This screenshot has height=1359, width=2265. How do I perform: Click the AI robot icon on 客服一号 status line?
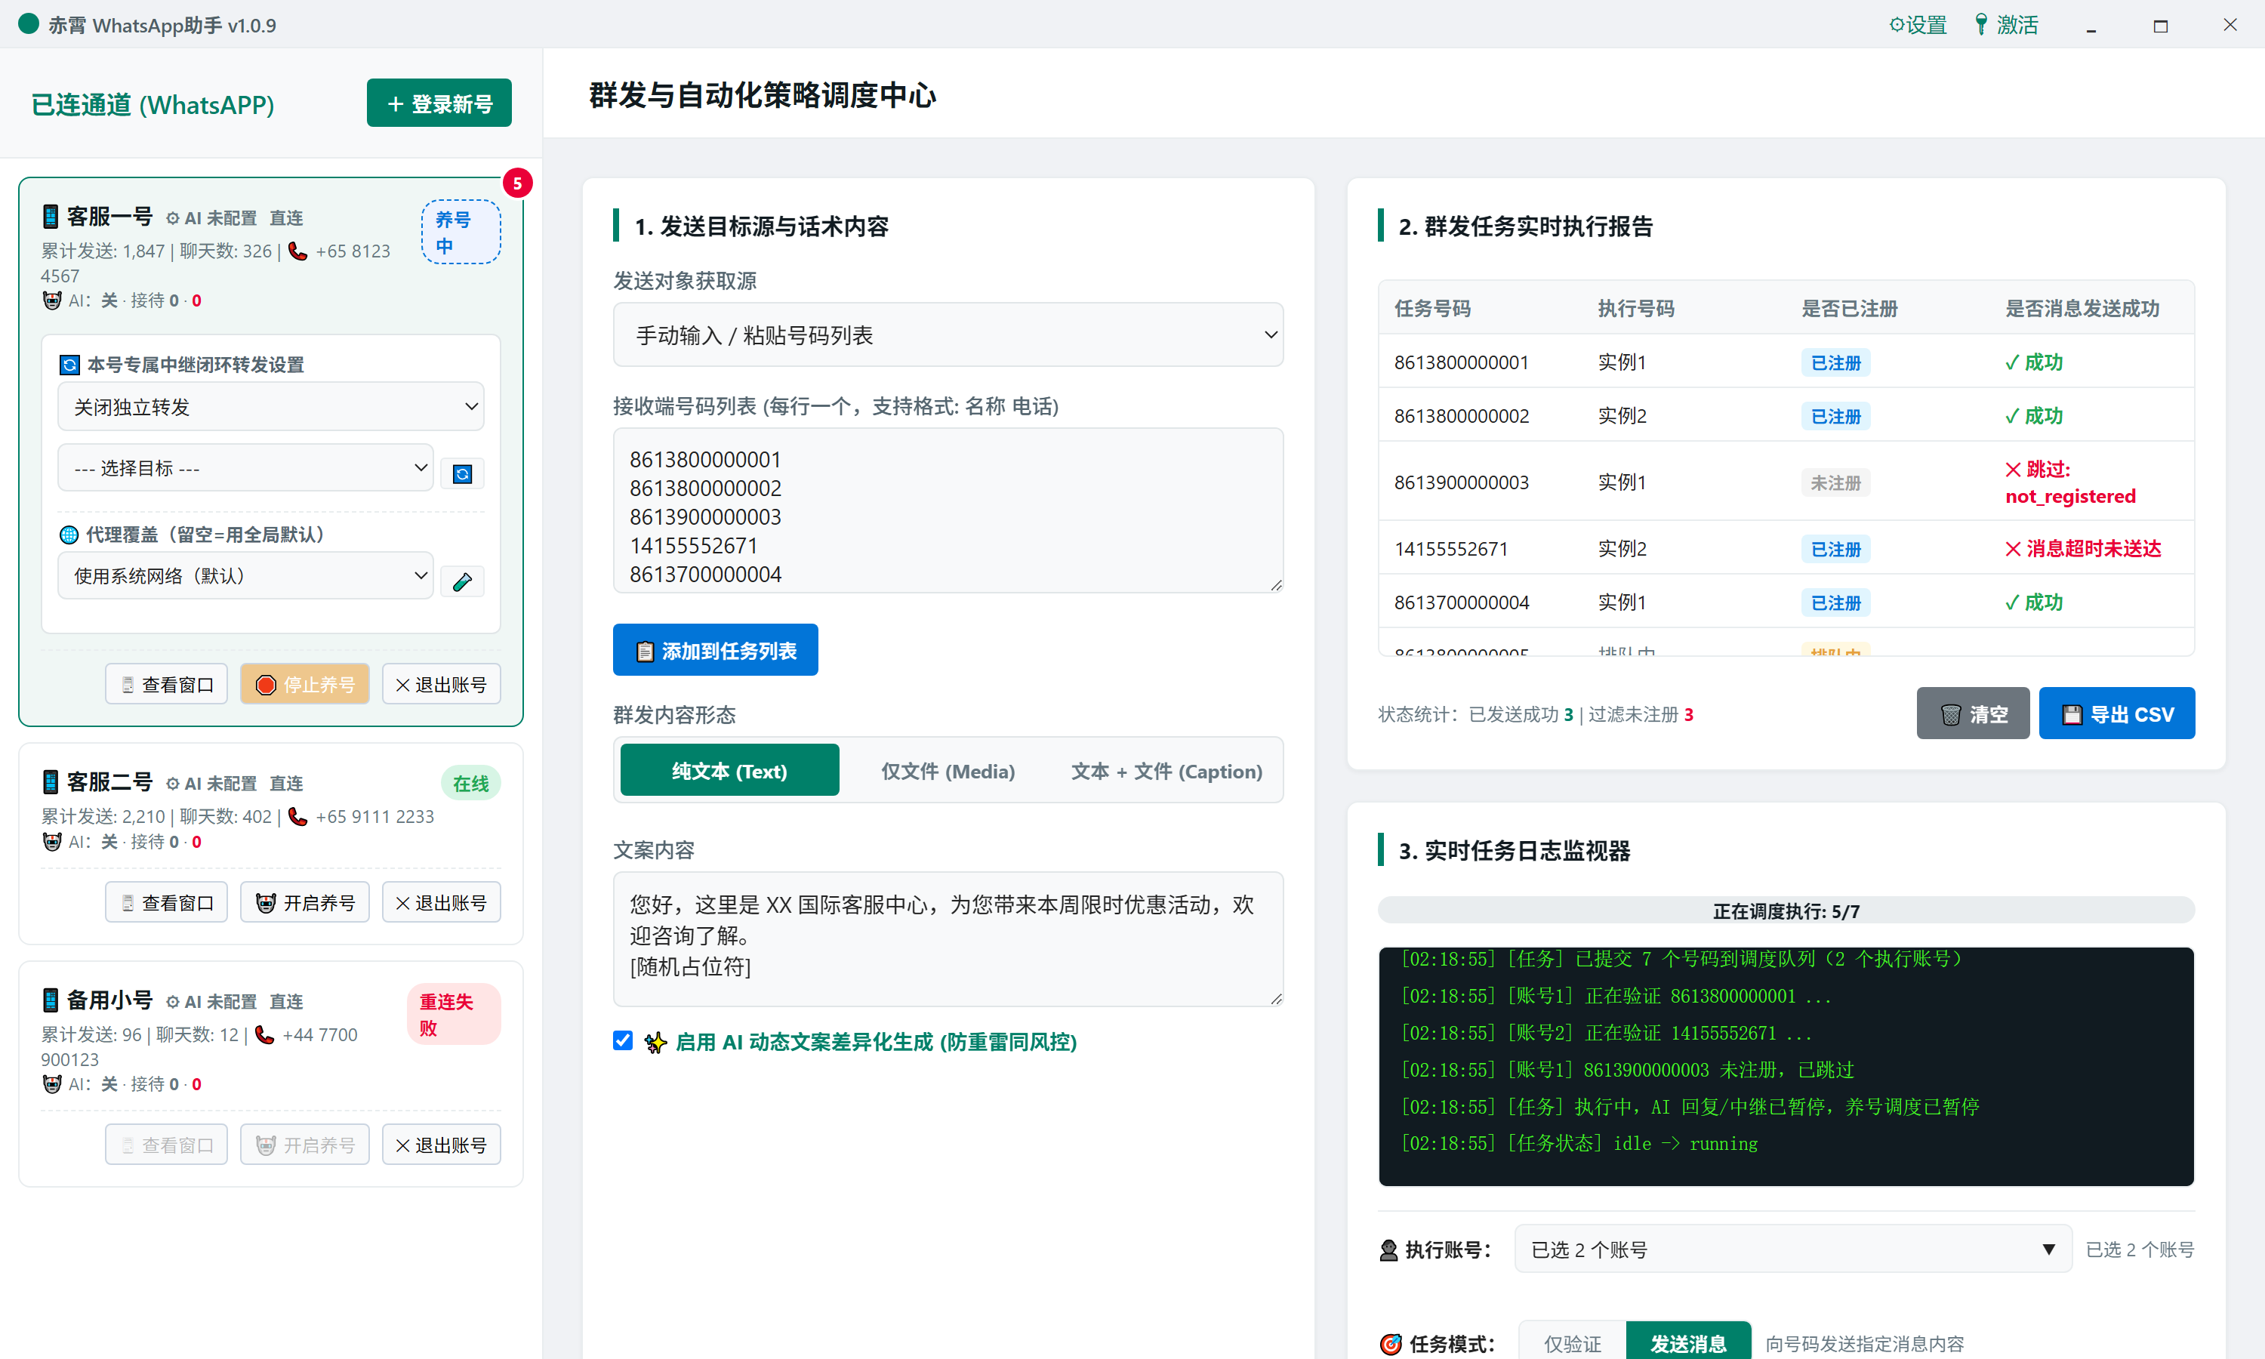(52, 300)
